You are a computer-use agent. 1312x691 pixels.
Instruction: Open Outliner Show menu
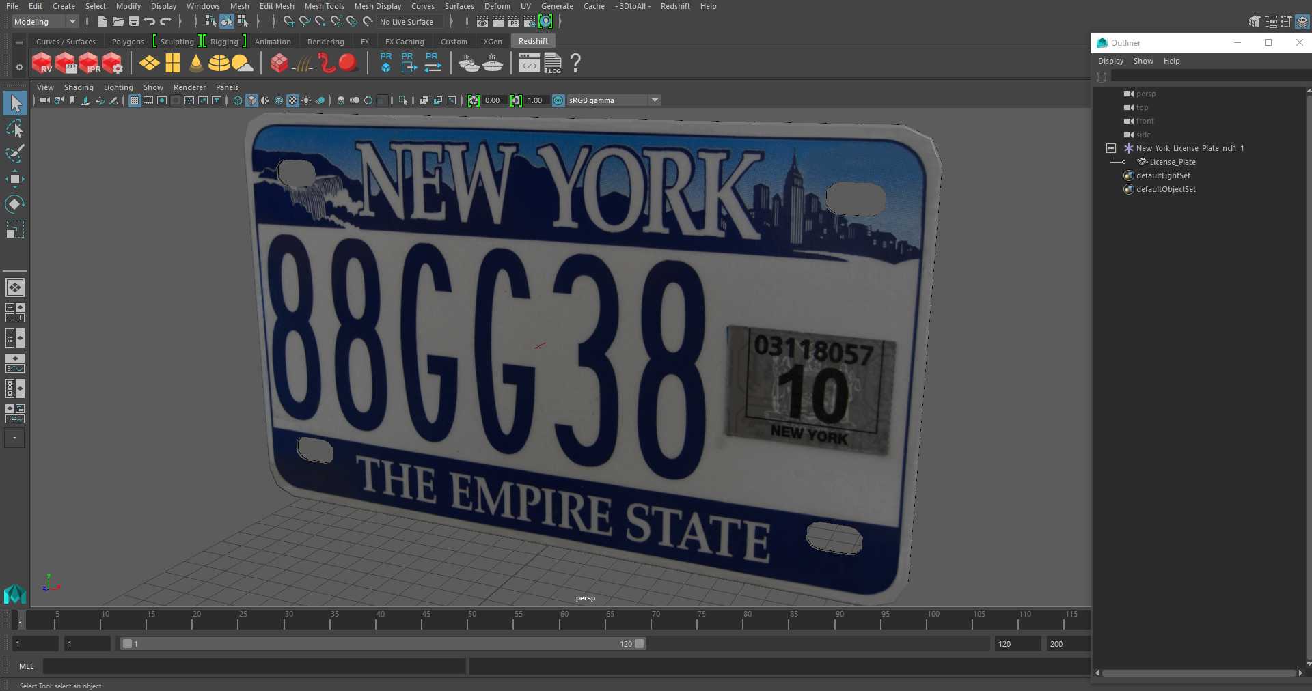click(1143, 61)
